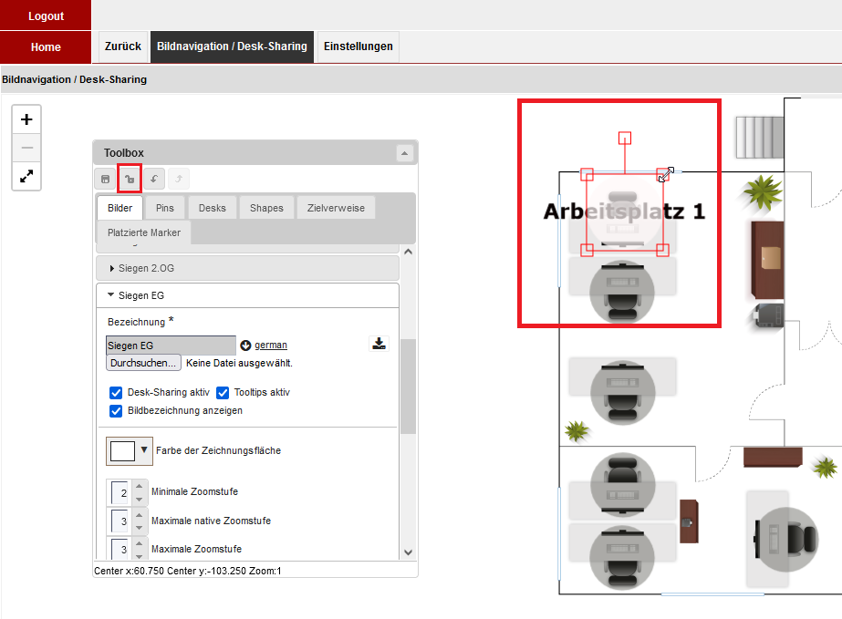842x619 pixels.
Task: Click the Toolbox scrollbar up arrow
Action: tap(408, 252)
